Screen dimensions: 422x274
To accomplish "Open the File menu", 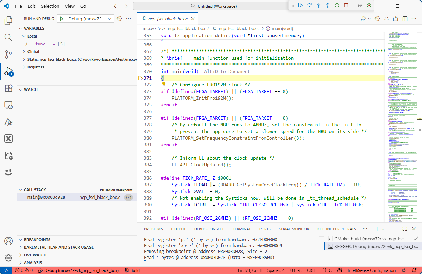I will click(x=18, y=6).
